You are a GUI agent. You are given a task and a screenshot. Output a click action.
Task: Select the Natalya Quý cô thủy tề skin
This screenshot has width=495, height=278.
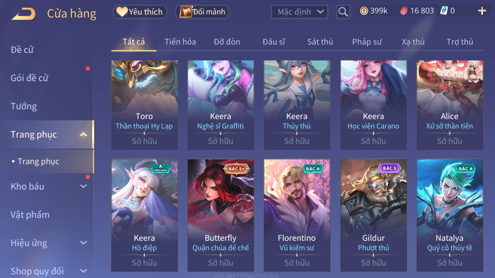pos(450,215)
